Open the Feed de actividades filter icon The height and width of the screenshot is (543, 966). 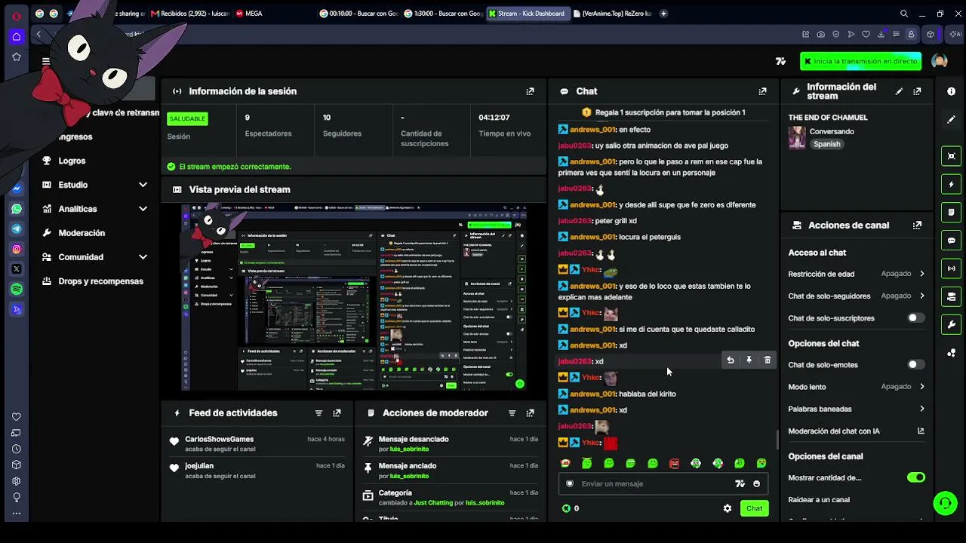click(x=318, y=413)
